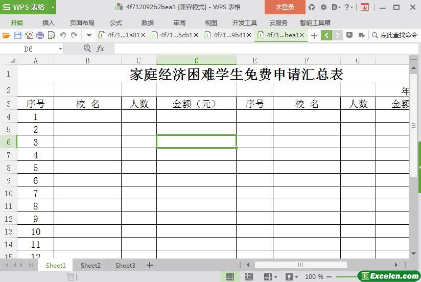The width and height of the screenshot is (421, 282).
Task: Open the 视图 ribbon tab
Action: coord(211,23)
